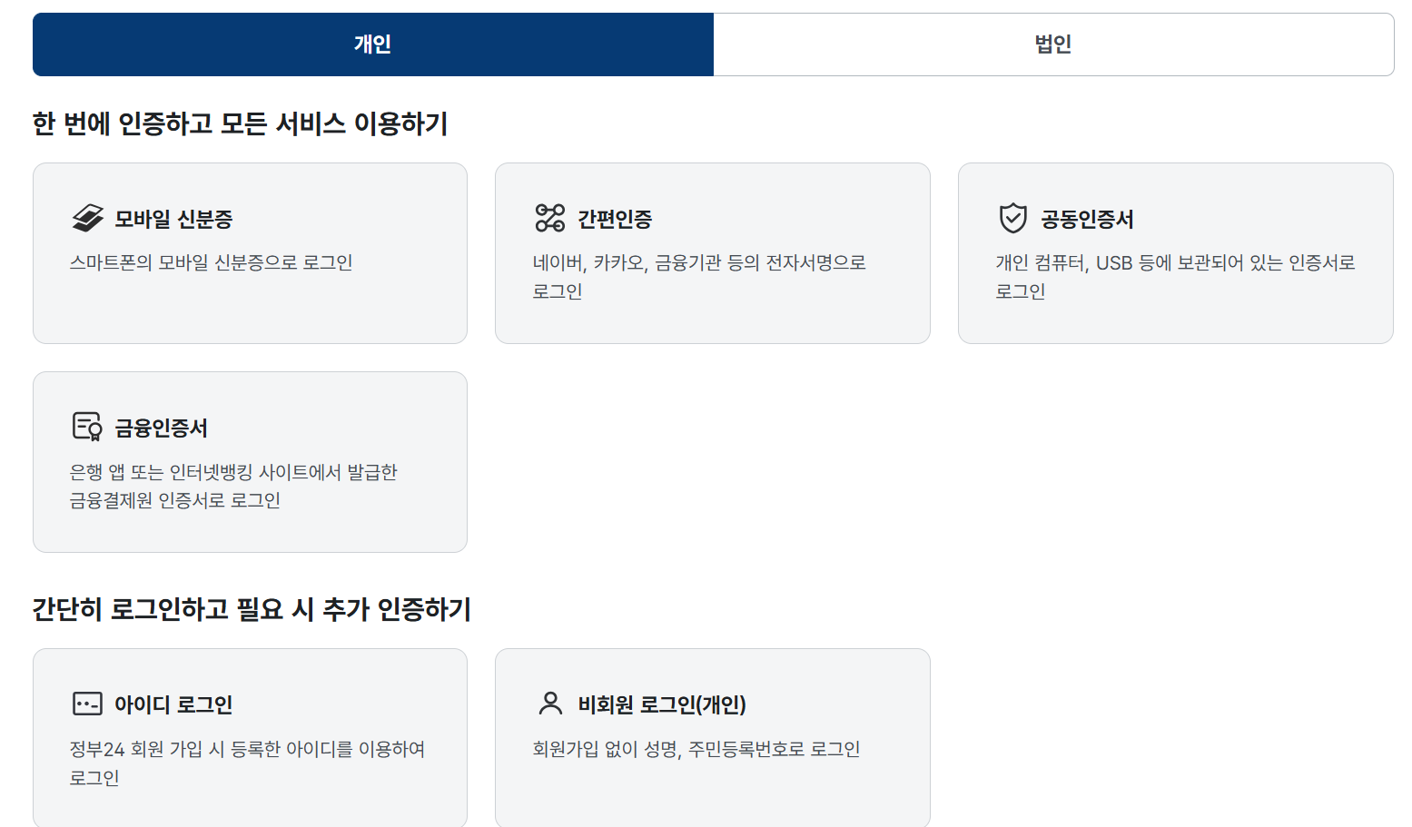Open 공동인증서 login title
This screenshot has height=827, width=1412.
(1087, 219)
